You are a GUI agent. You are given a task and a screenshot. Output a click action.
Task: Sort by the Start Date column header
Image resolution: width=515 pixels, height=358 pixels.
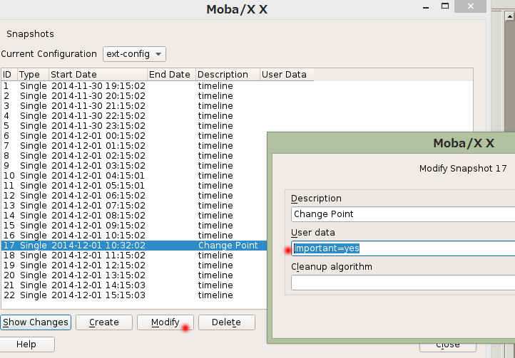[98, 75]
